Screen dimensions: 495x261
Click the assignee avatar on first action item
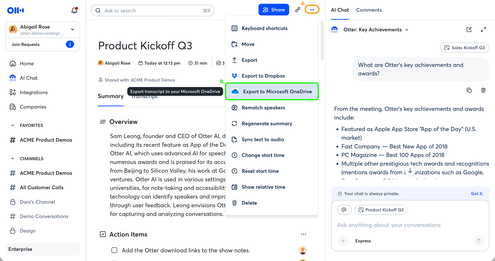click(303, 250)
